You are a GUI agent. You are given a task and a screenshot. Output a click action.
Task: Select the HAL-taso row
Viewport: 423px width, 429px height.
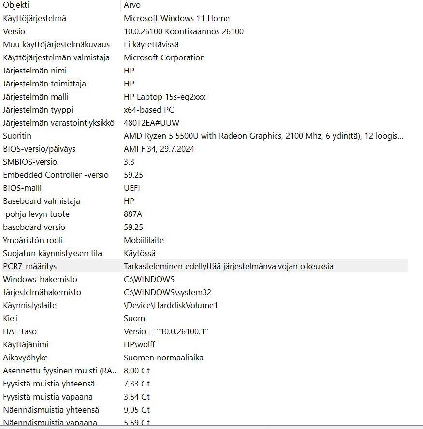(205, 331)
